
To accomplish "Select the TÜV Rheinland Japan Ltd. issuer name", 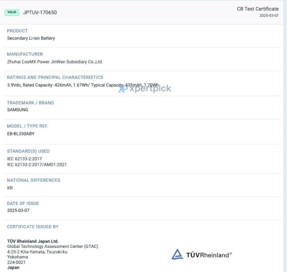I will pos(33,241).
